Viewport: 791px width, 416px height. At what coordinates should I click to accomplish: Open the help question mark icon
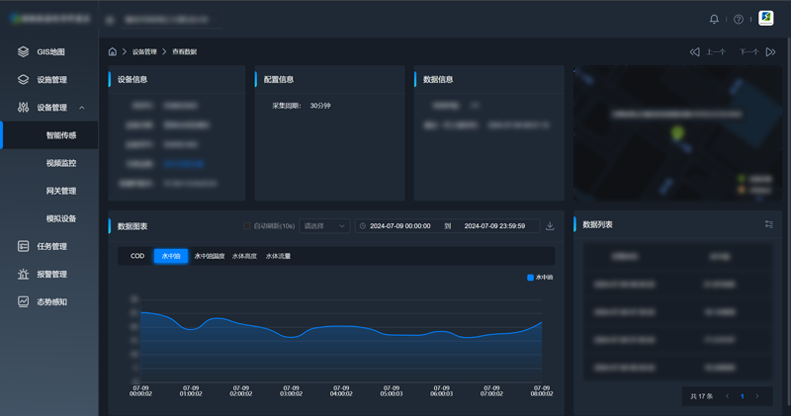(739, 19)
